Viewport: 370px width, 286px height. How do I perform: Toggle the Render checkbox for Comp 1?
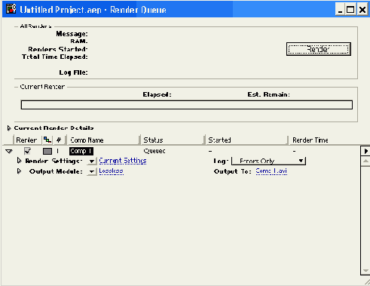(x=27, y=151)
